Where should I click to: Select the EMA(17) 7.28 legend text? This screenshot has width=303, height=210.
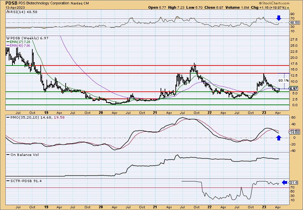click(20, 42)
